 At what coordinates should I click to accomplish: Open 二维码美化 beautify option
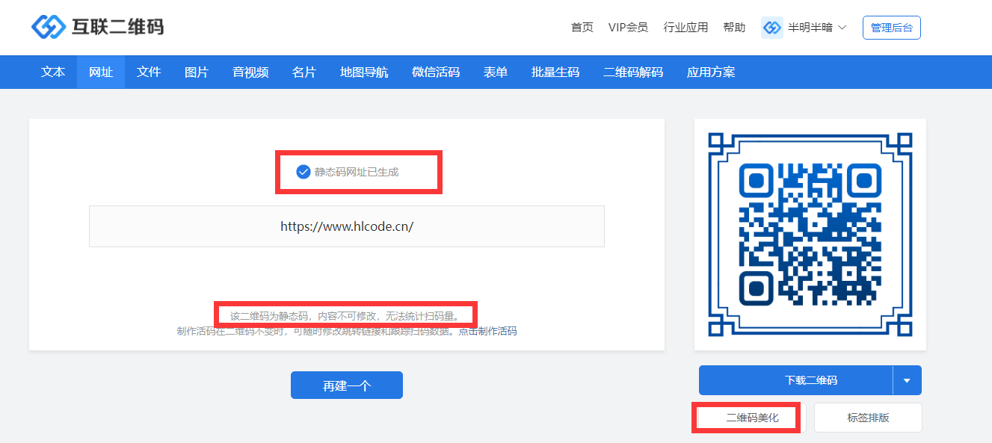(753, 418)
